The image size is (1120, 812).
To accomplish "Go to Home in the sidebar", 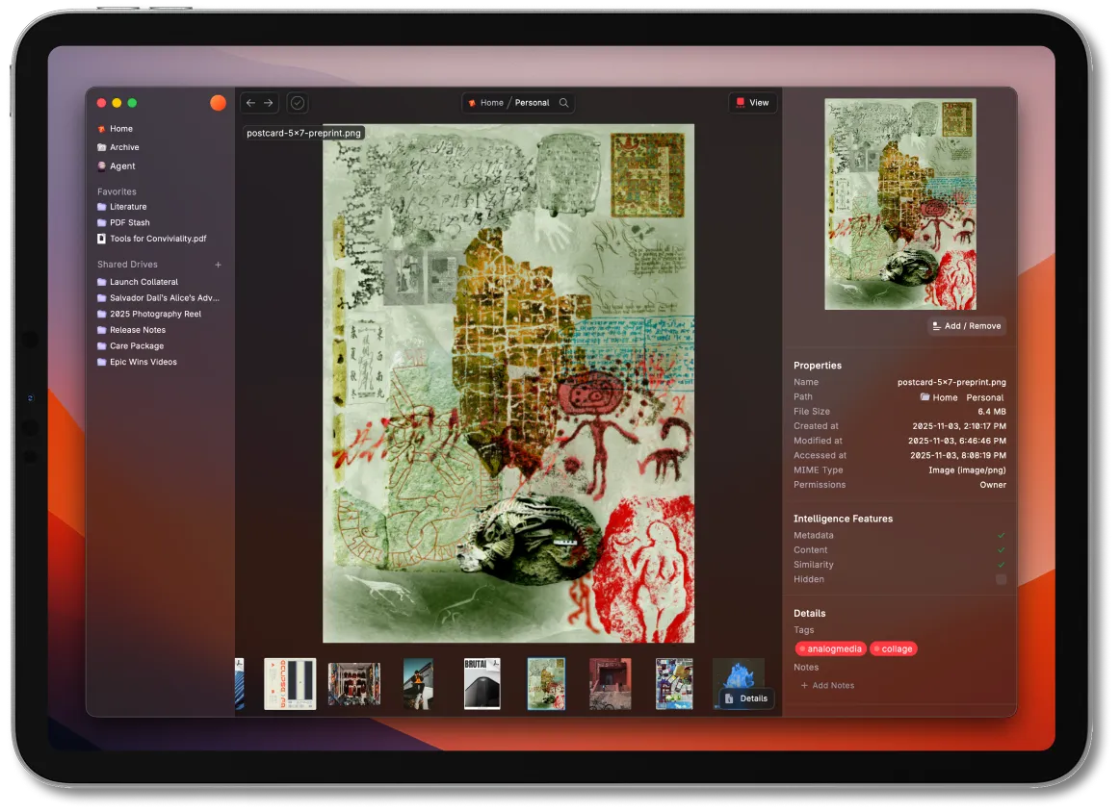I will click(121, 129).
